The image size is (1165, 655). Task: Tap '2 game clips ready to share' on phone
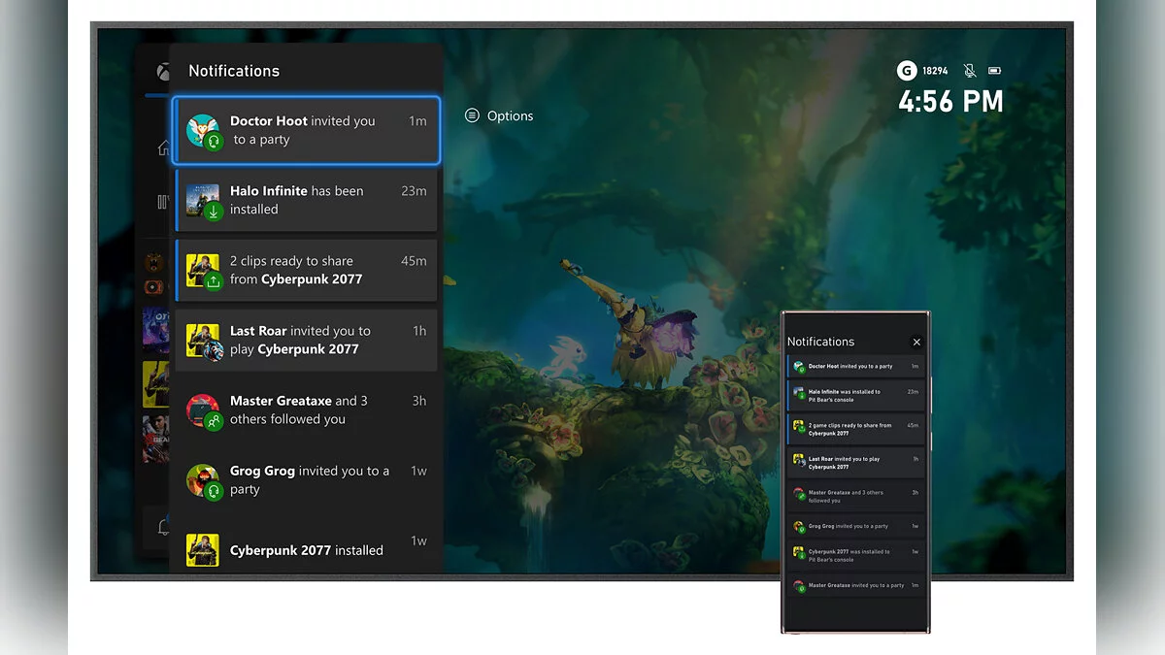pyautogui.click(x=856, y=429)
